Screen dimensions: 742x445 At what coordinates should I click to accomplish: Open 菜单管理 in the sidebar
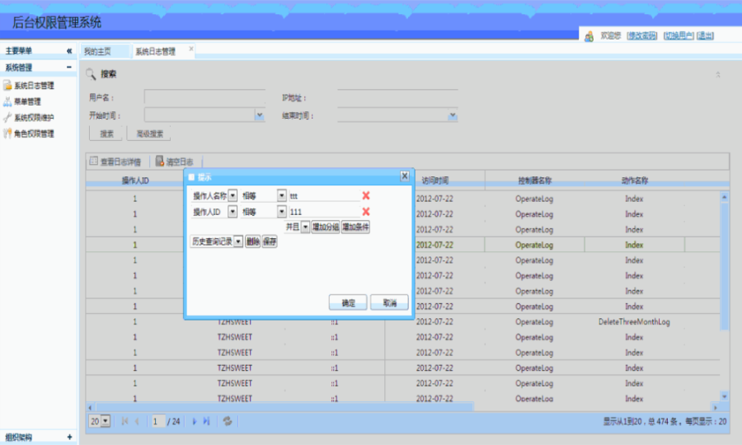point(22,101)
